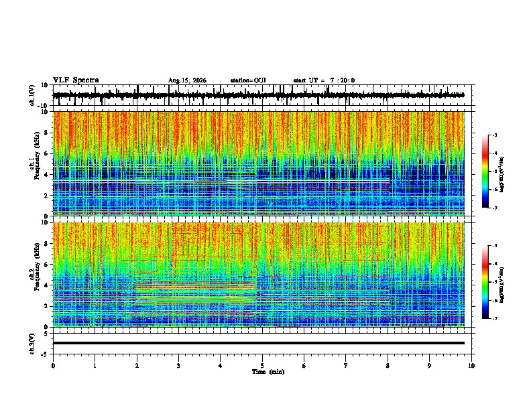Click the start UT 7:20:0 text

[324, 80]
